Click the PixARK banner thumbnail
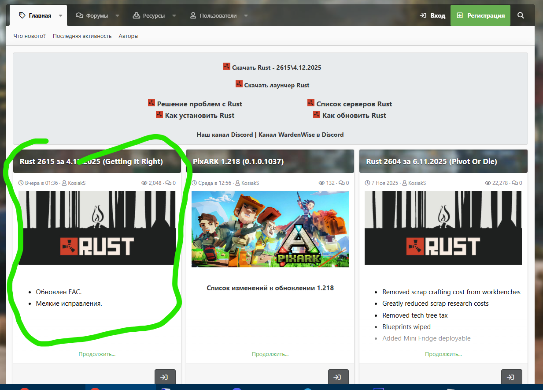 270,229
